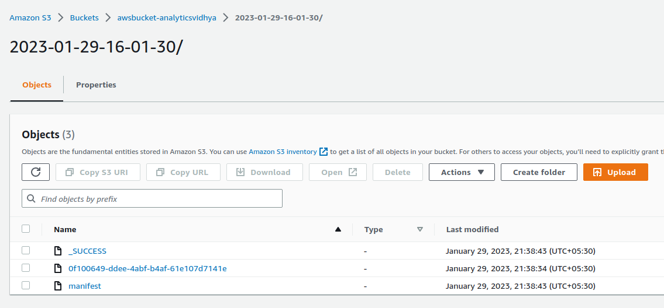Click the orange Upload button
This screenshot has height=308, width=664.
point(615,172)
